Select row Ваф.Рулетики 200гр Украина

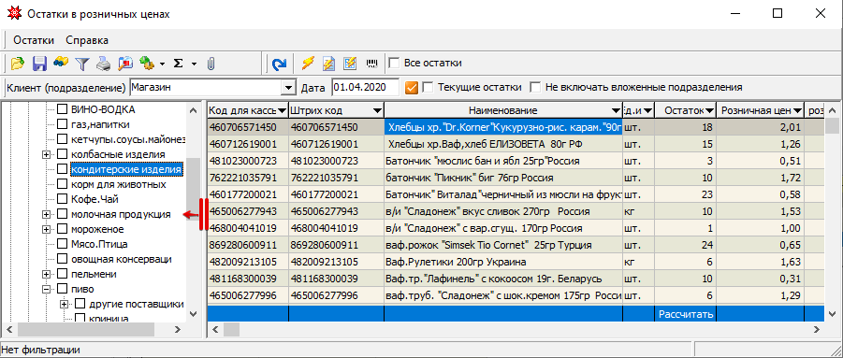(x=516, y=263)
